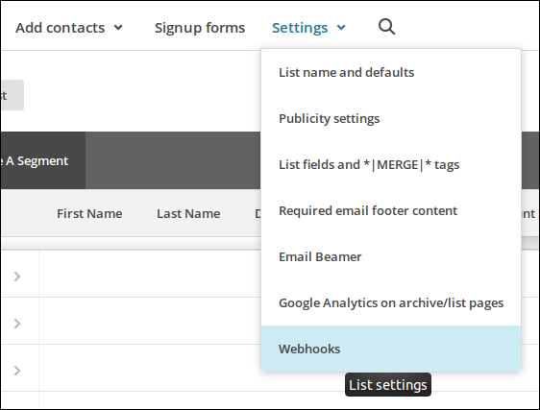The image size is (540, 410).
Task: Open the search magnifier icon
Action: 386,27
